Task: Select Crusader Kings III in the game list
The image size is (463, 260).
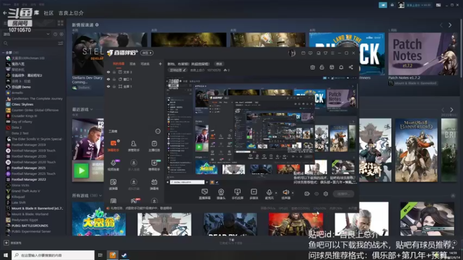Action: click(24, 116)
